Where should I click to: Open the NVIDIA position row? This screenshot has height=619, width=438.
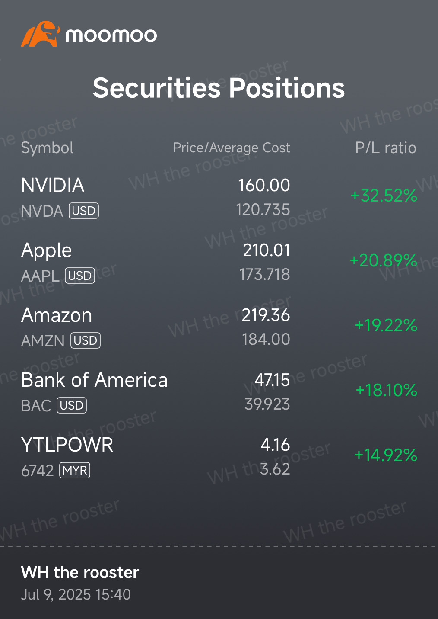[x=219, y=197]
